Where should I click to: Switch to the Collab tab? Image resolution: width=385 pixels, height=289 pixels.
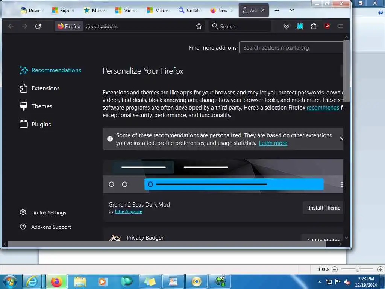tap(189, 10)
